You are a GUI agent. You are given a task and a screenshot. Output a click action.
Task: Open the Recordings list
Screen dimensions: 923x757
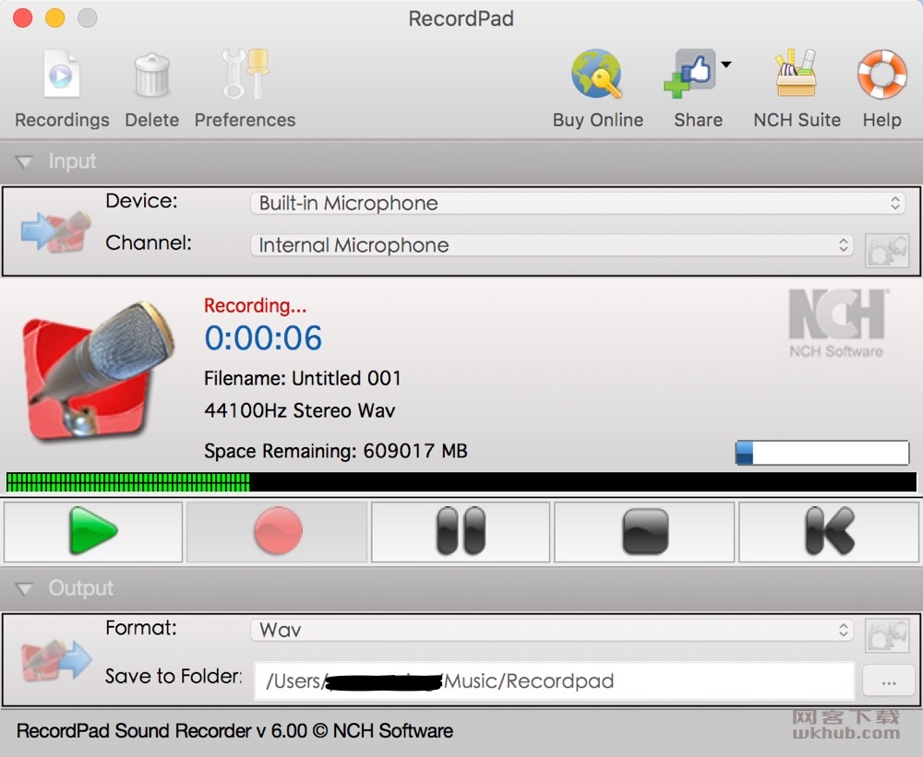pyautogui.click(x=62, y=89)
